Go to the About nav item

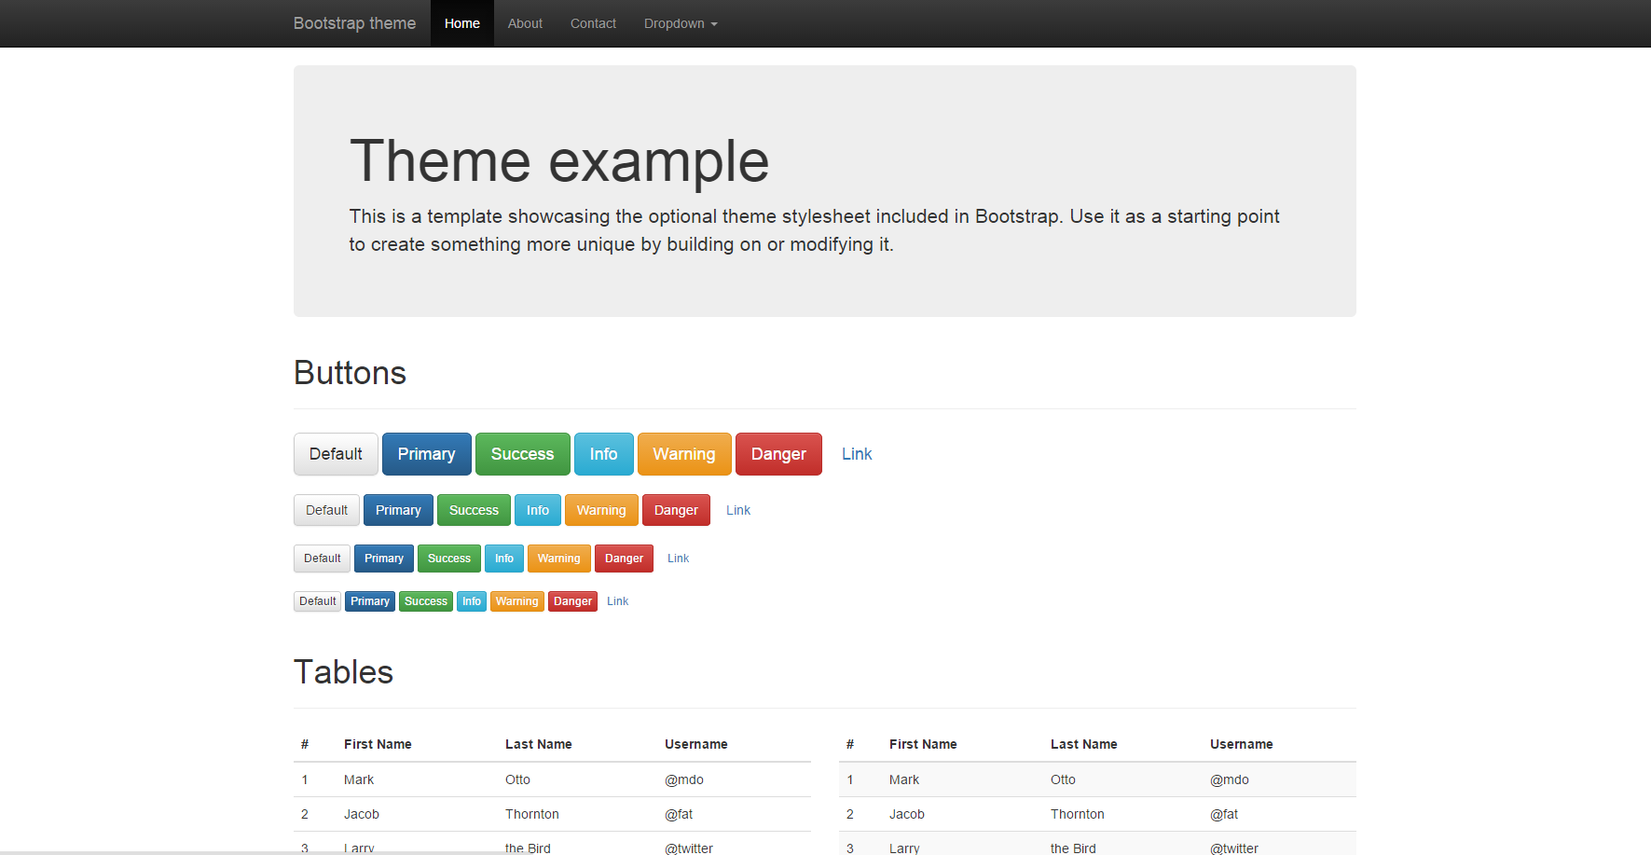tap(525, 23)
